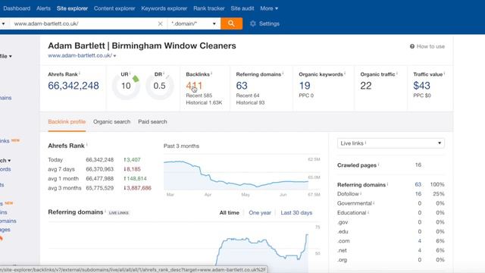Switch to Organic search tab
This screenshot has height=273, width=485.
tap(111, 121)
